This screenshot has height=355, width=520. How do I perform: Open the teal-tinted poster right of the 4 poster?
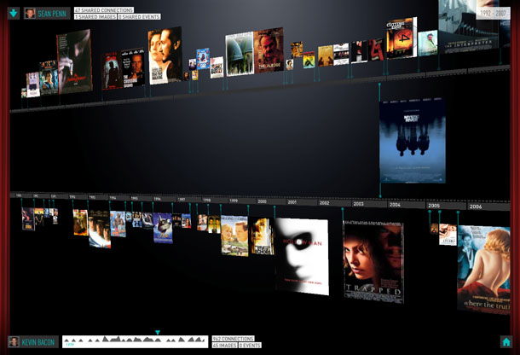coord(428,44)
